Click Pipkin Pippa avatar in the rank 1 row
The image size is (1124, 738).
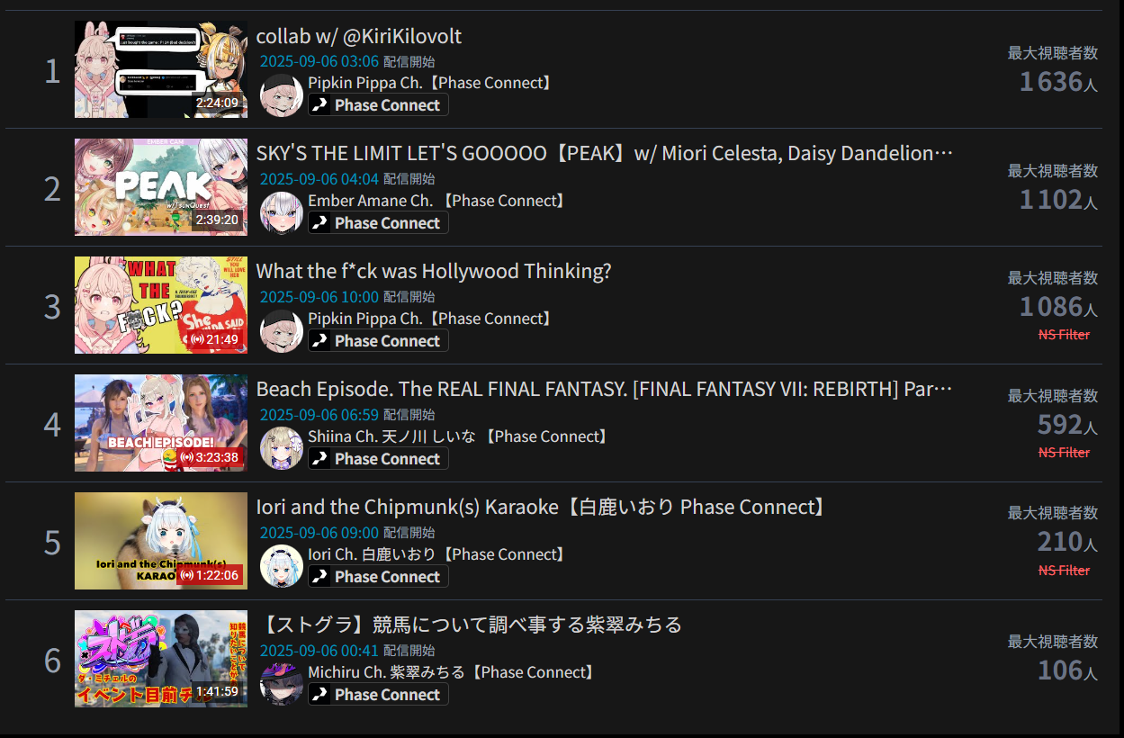282,94
